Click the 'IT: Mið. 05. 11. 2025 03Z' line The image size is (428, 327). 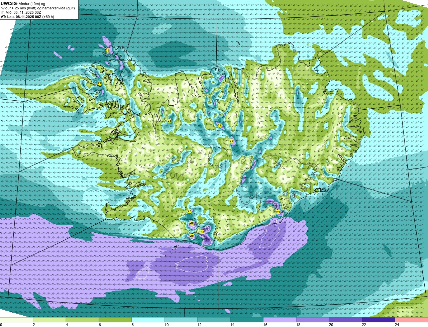(x=21, y=12)
